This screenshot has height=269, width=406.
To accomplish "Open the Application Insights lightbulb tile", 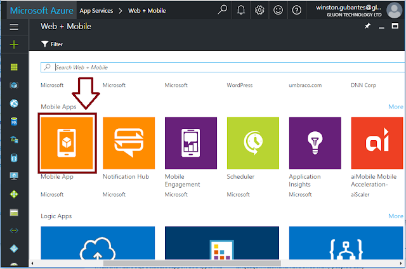I will pos(315,143).
